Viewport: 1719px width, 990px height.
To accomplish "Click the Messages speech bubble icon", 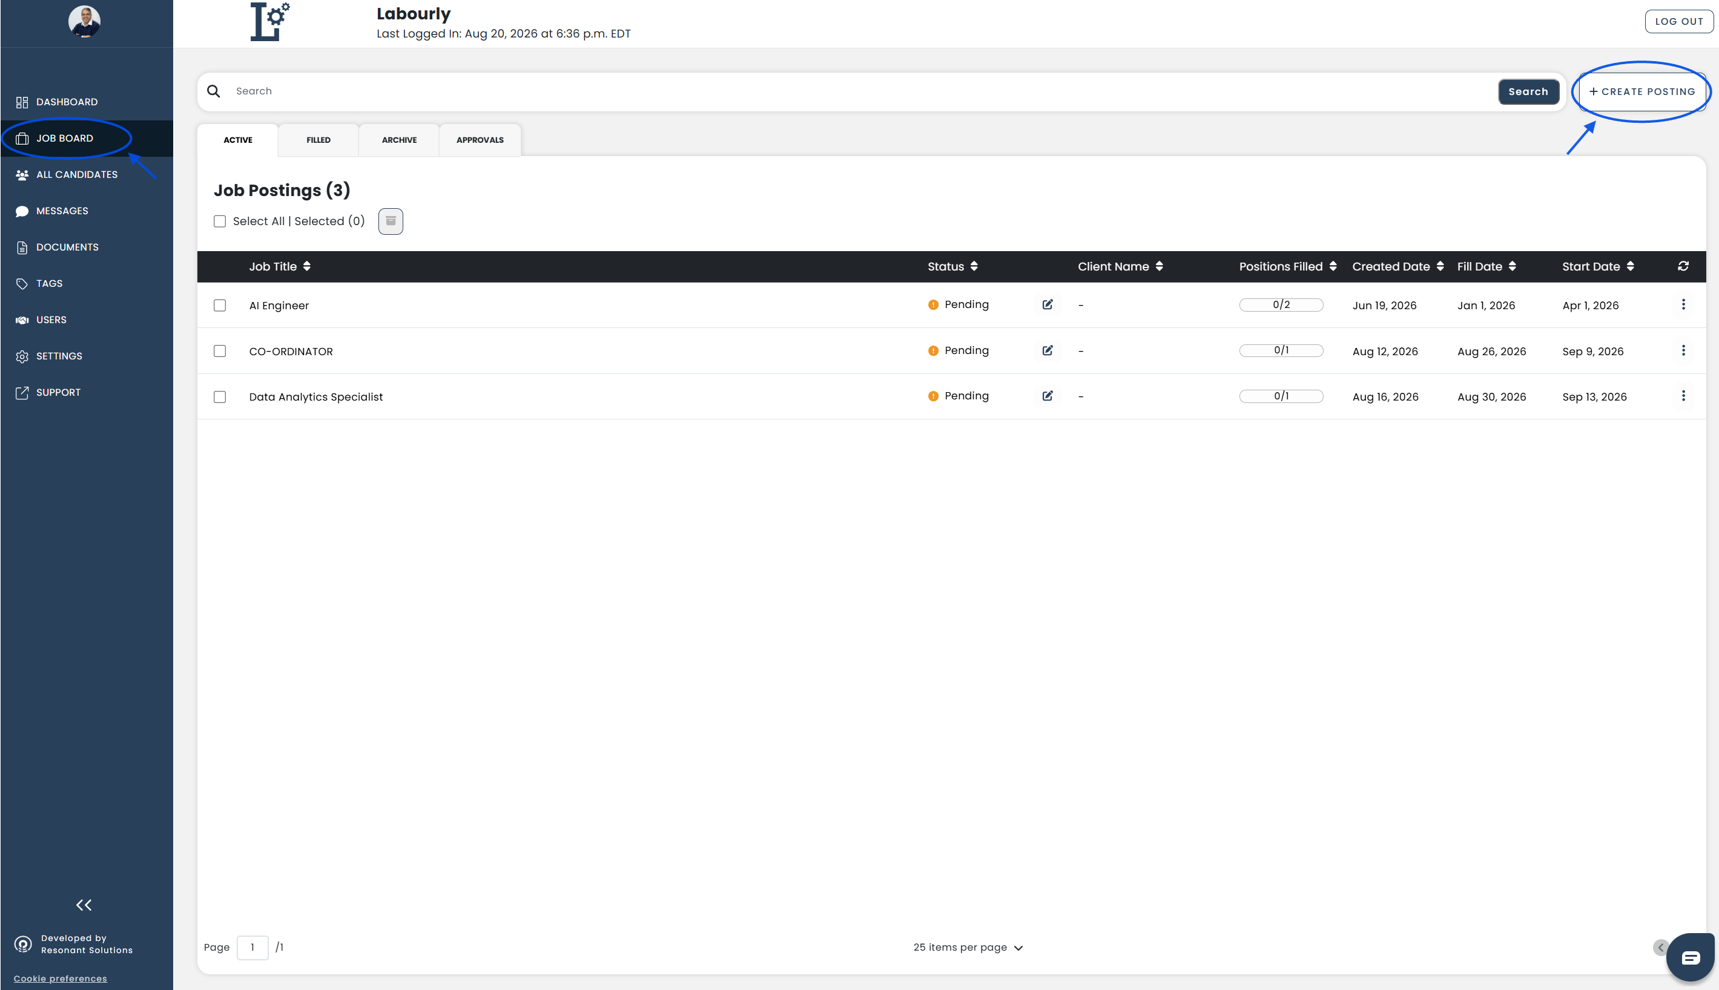I will pyautogui.click(x=22, y=211).
